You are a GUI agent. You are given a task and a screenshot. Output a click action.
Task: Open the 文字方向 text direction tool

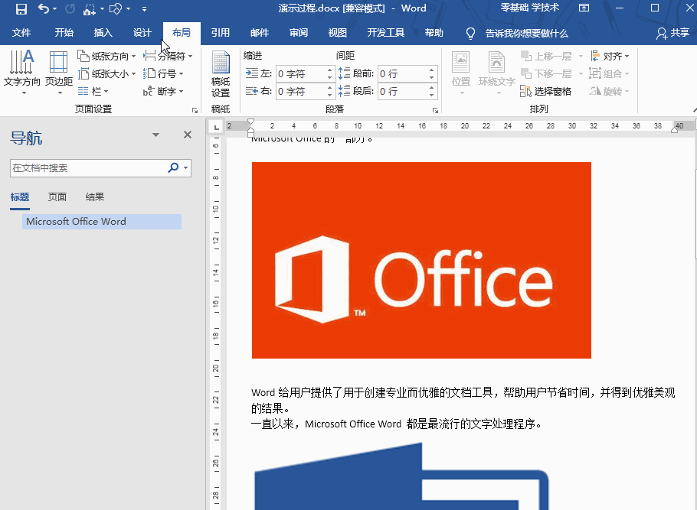click(x=21, y=72)
